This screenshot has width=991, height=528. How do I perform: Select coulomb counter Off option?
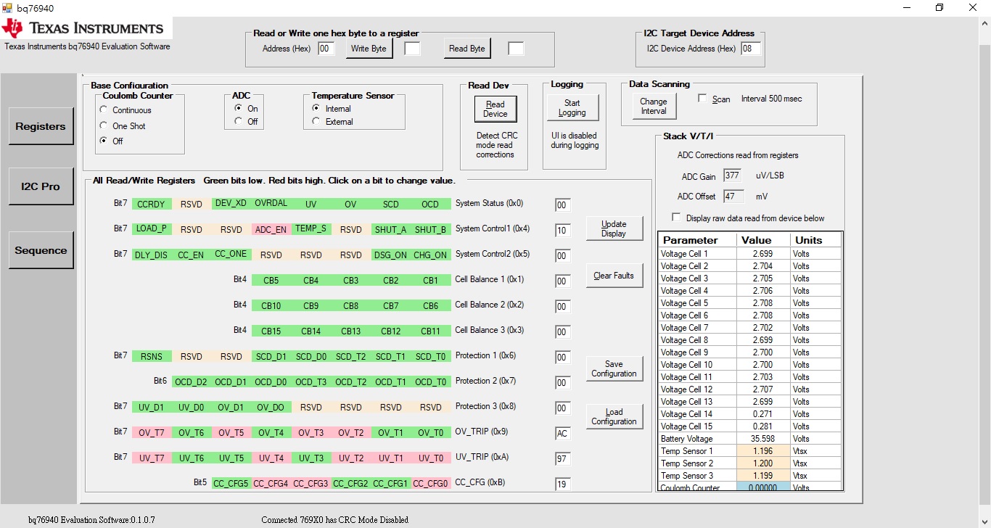pyautogui.click(x=104, y=141)
